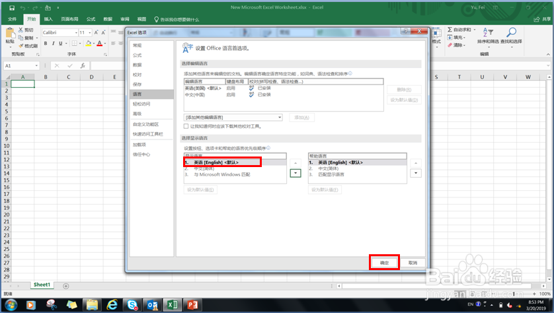Toggle Underline formatting button
The width and height of the screenshot is (554, 313).
coord(60,43)
